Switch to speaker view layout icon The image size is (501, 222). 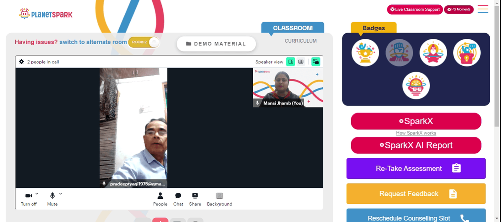[290, 62]
